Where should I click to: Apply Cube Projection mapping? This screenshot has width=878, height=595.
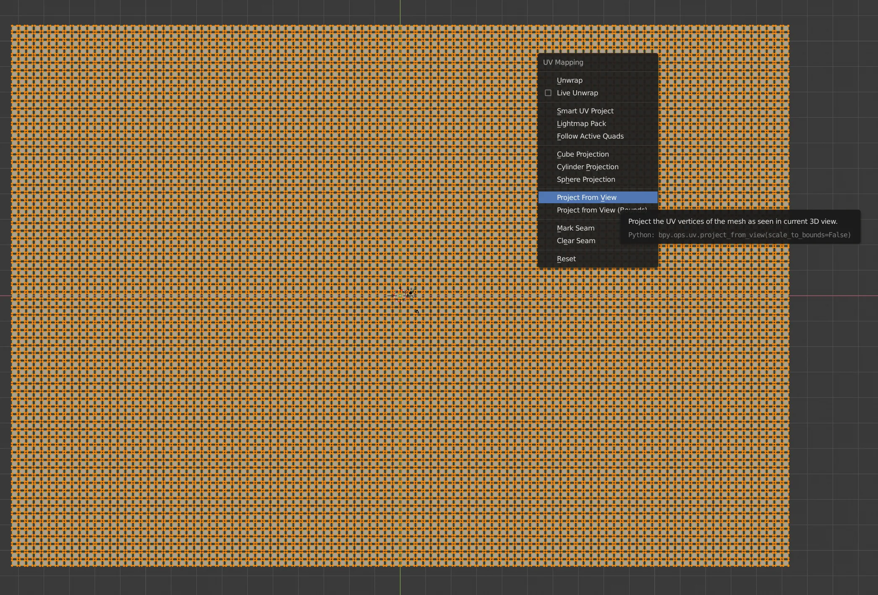(x=583, y=154)
